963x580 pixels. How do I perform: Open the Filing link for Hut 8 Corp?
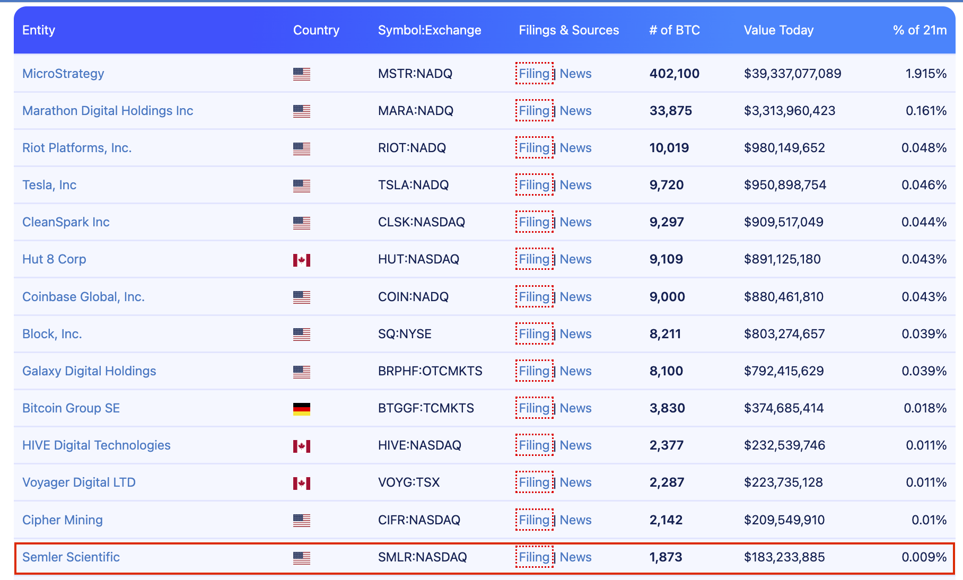pyautogui.click(x=534, y=259)
